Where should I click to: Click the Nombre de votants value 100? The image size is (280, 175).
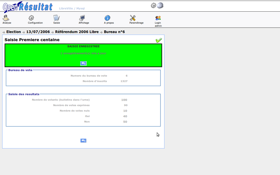point(124,100)
